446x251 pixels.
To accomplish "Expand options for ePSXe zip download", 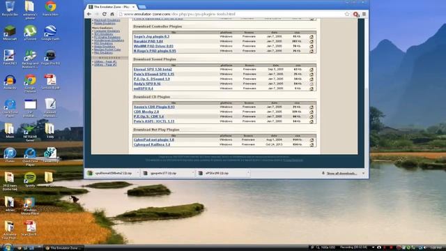I will pyautogui.click(x=248, y=173).
